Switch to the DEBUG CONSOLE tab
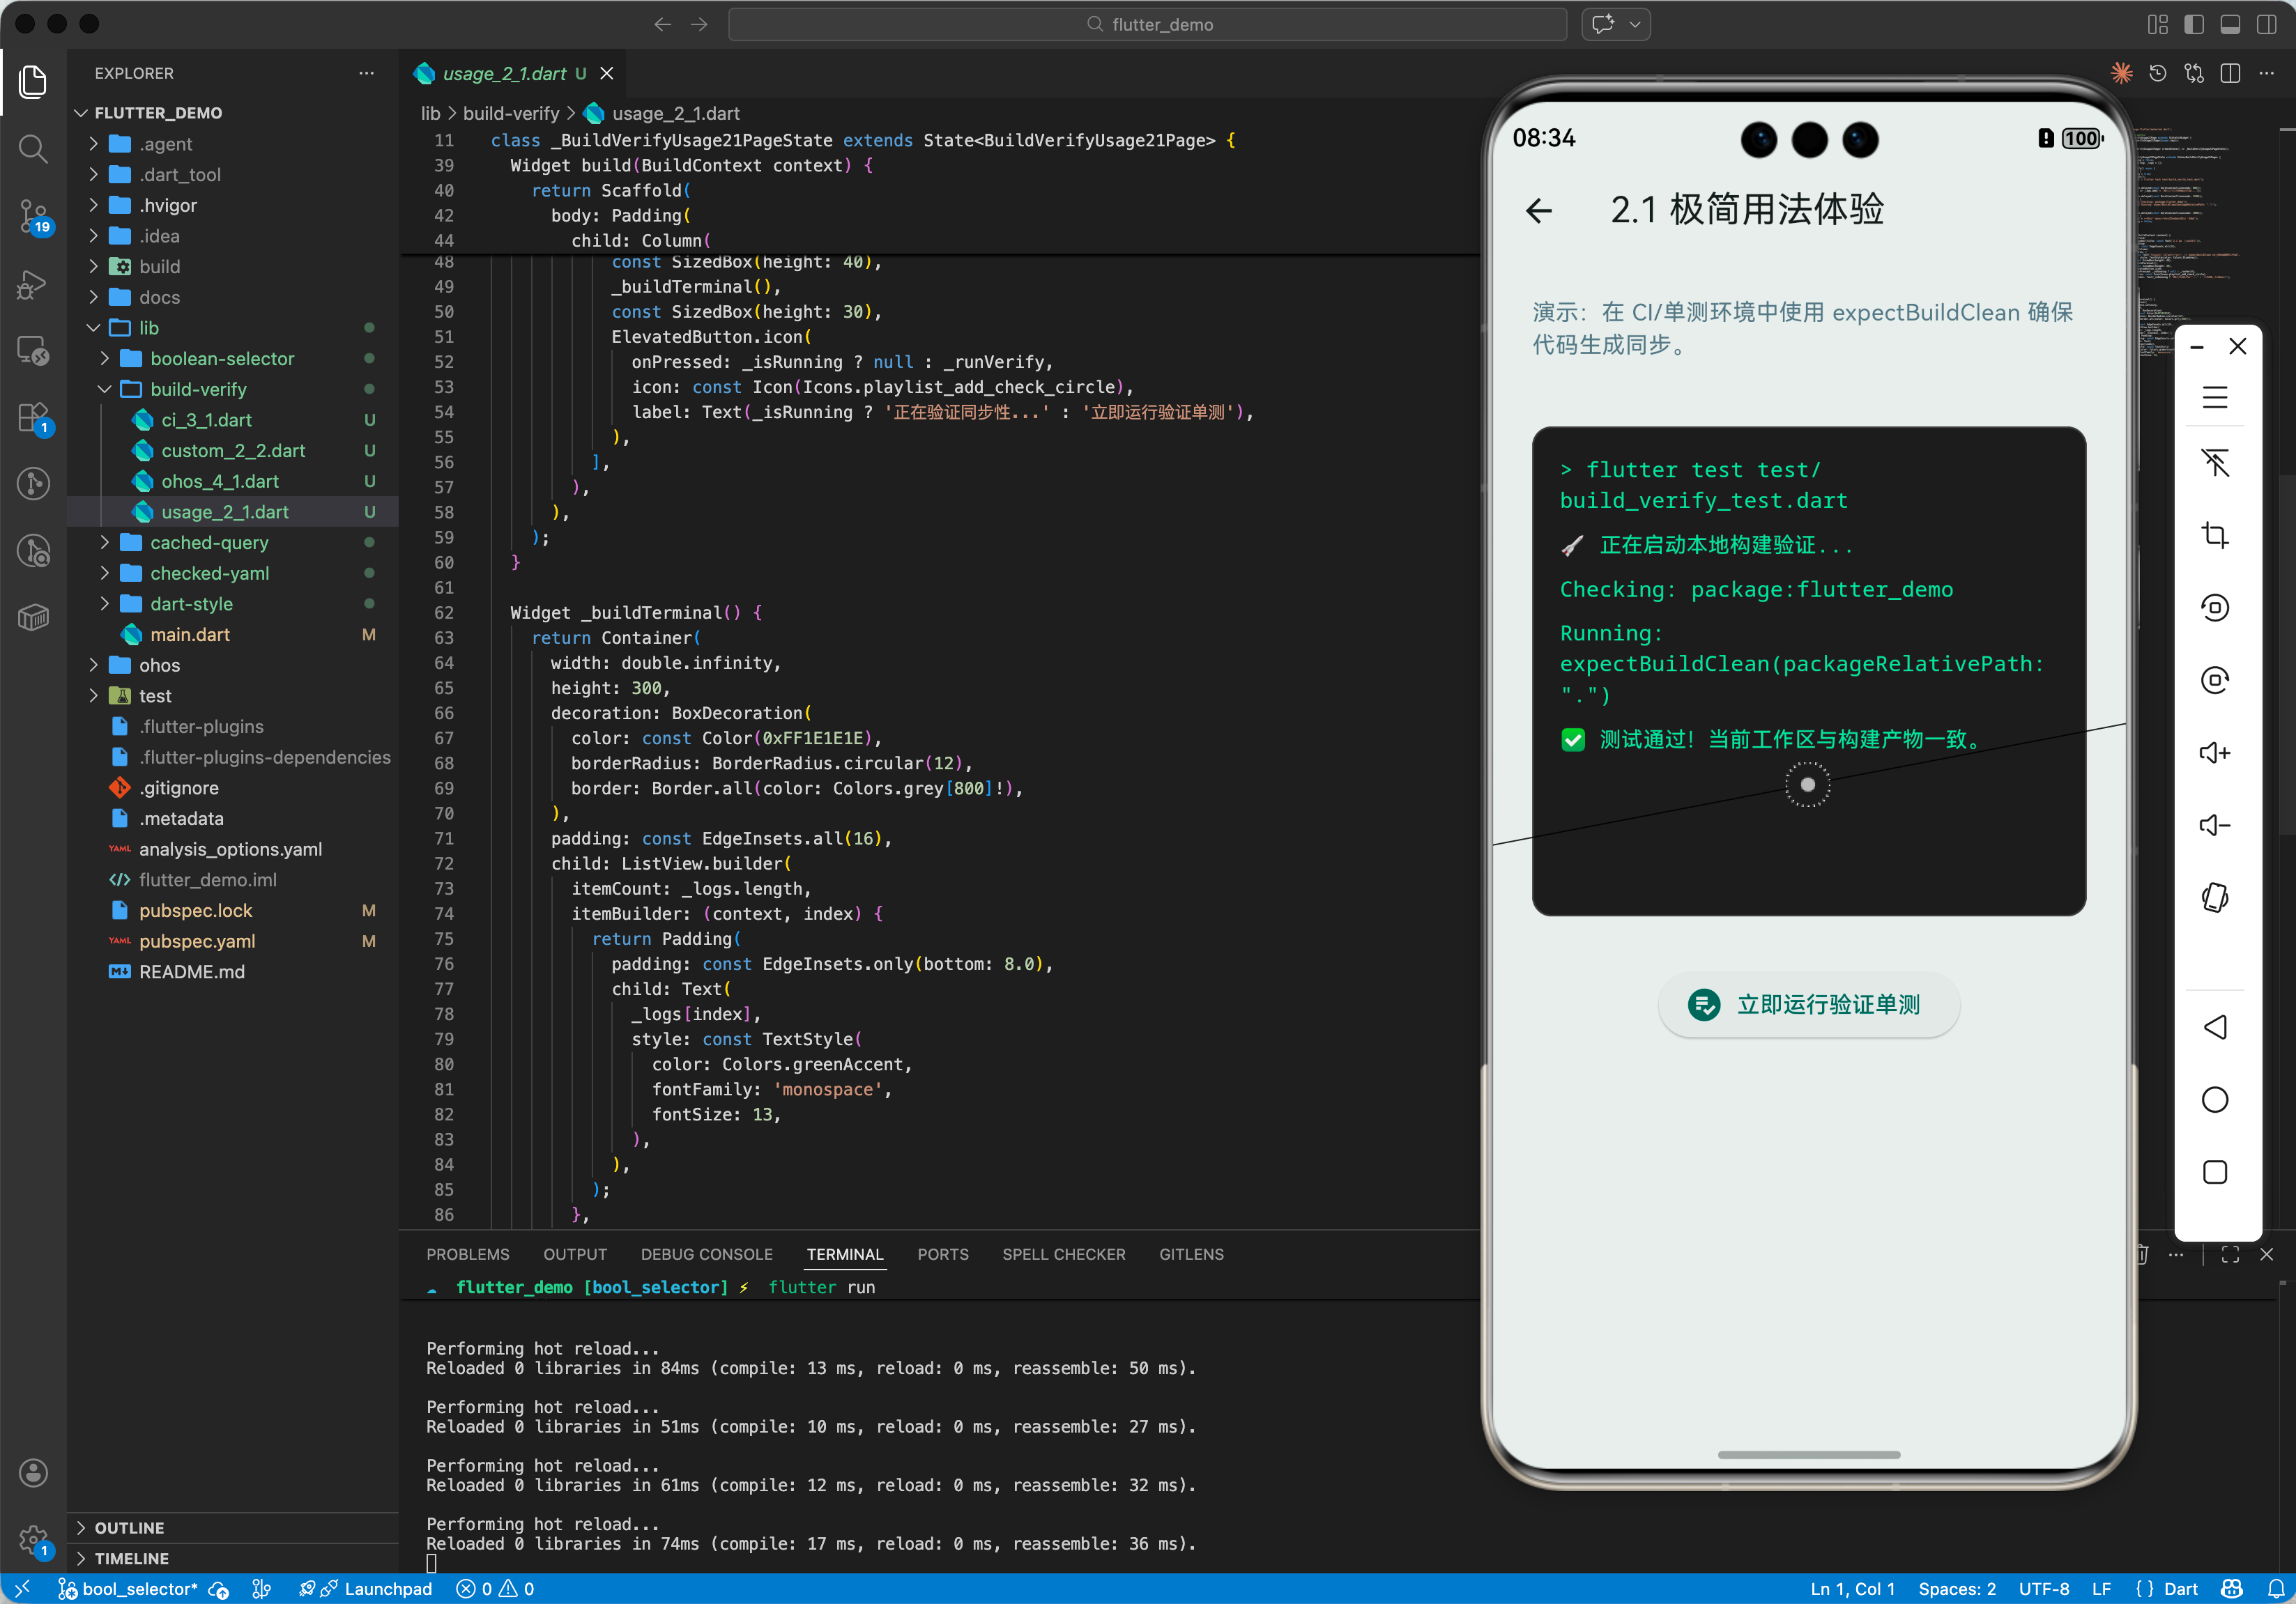This screenshot has width=2296, height=1604. coord(706,1254)
